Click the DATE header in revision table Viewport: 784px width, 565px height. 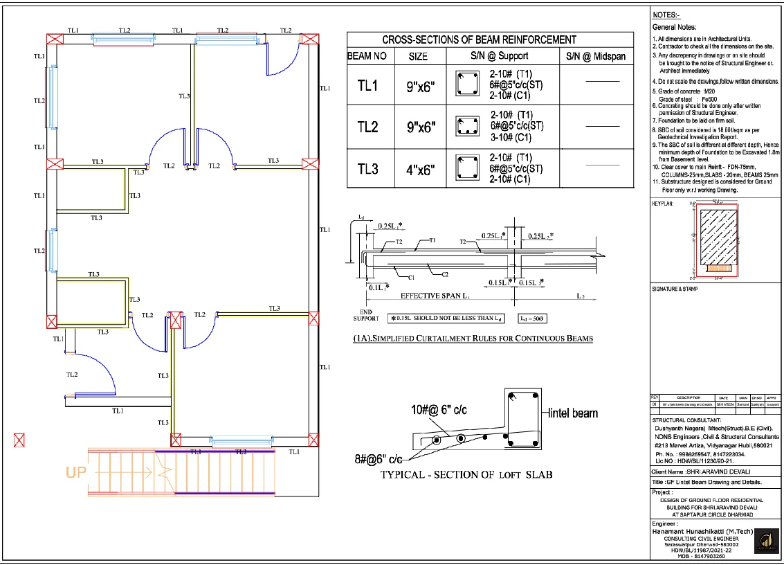pos(724,398)
